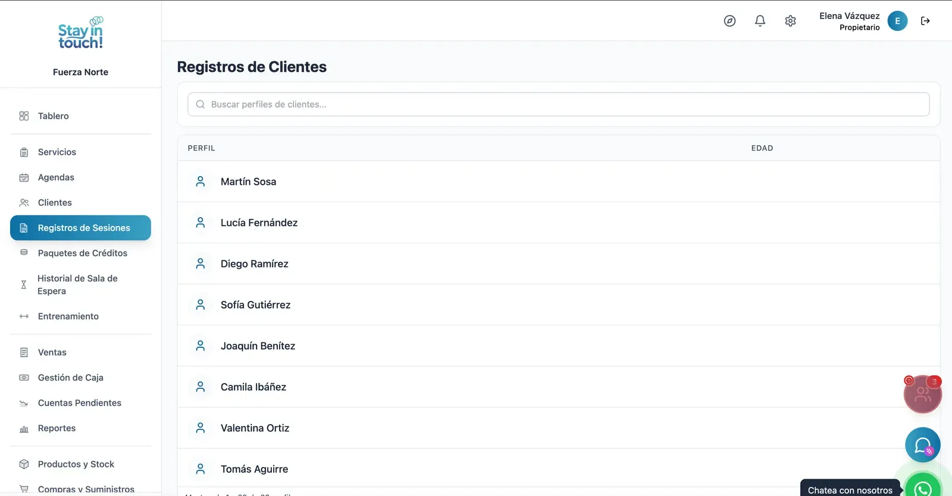Open Entrenamiento in the sidebar
This screenshot has height=496, width=952.
[x=80, y=316]
